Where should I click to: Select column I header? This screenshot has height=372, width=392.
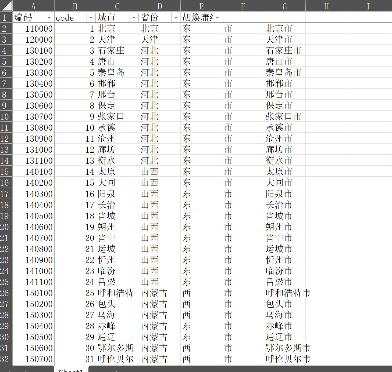(368, 6)
